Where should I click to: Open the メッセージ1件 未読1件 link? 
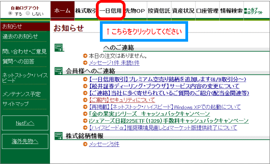pyautogui.click(x=114, y=63)
